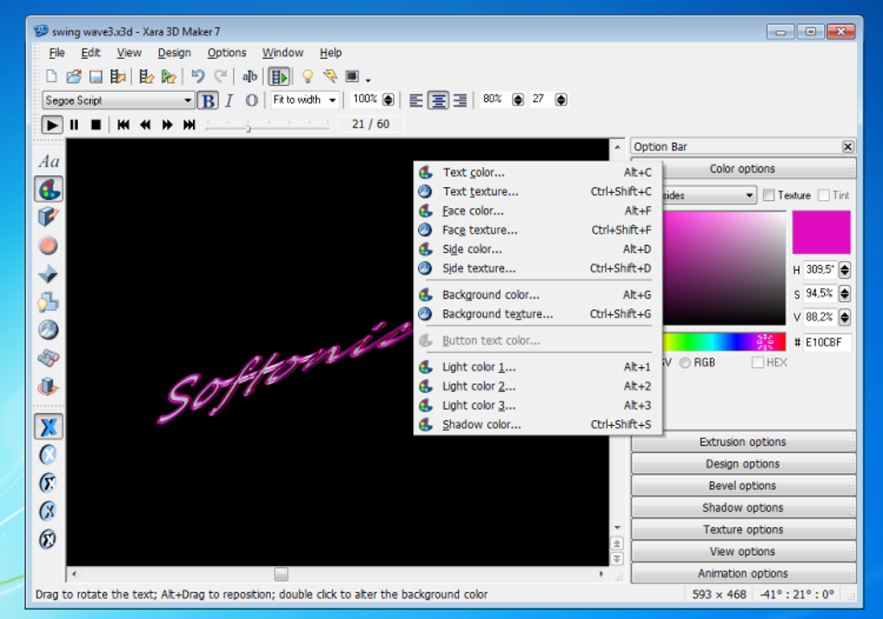Click the magenta current color swatch
This screenshot has width=883, height=619.
[821, 232]
